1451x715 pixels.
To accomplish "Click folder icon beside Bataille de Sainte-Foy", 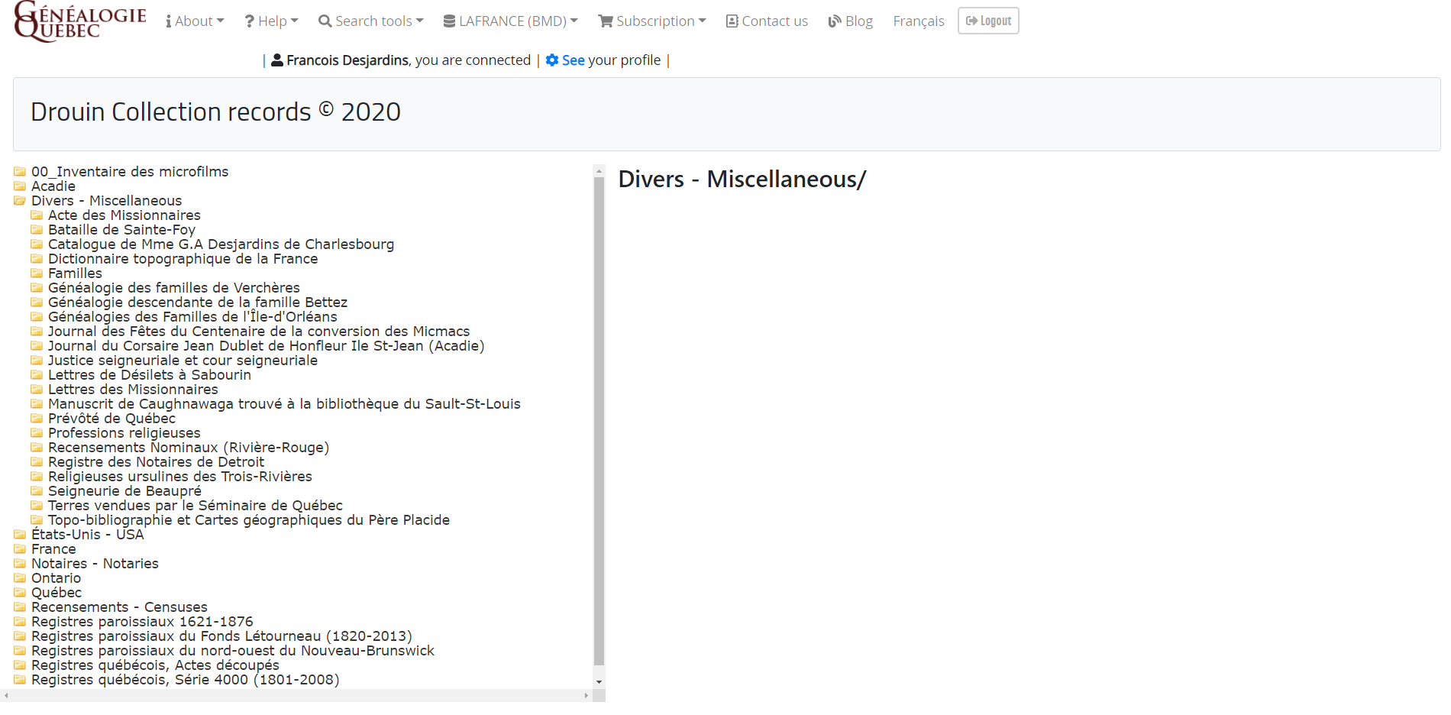I will [37, 230].
